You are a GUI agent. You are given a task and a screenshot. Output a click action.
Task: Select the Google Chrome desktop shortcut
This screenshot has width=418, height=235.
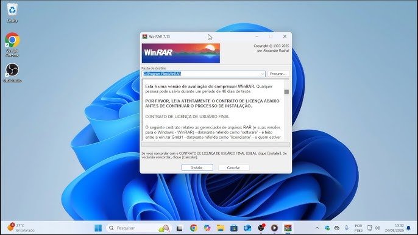(12, 44)
